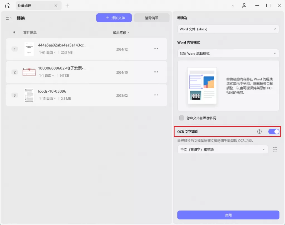Click the 清除清單 button

[152, 18]
